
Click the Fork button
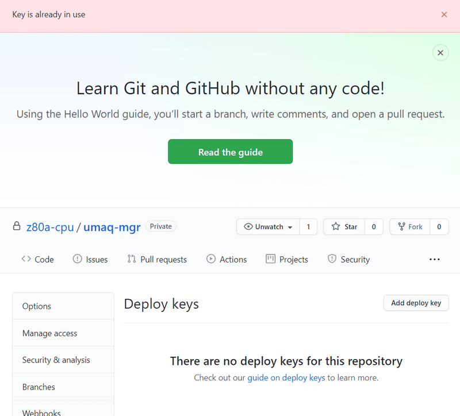(409, 226)
